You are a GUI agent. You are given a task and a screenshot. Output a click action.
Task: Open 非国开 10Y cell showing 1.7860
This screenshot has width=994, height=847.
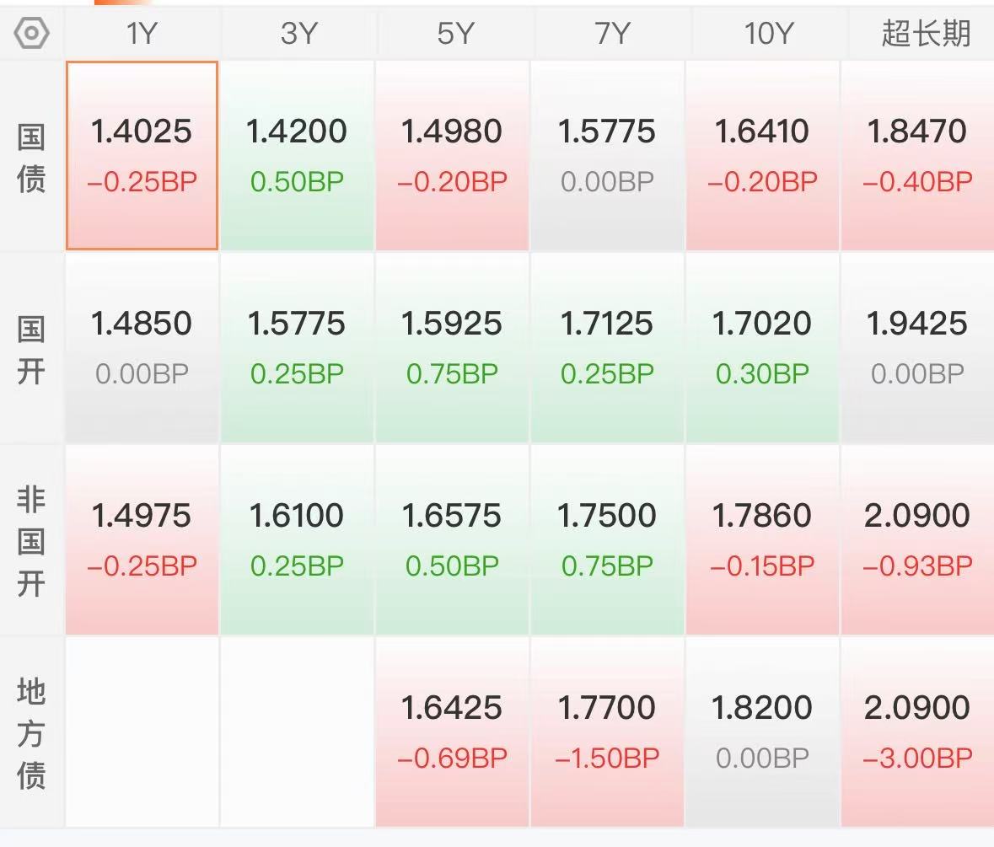(762, 539)
